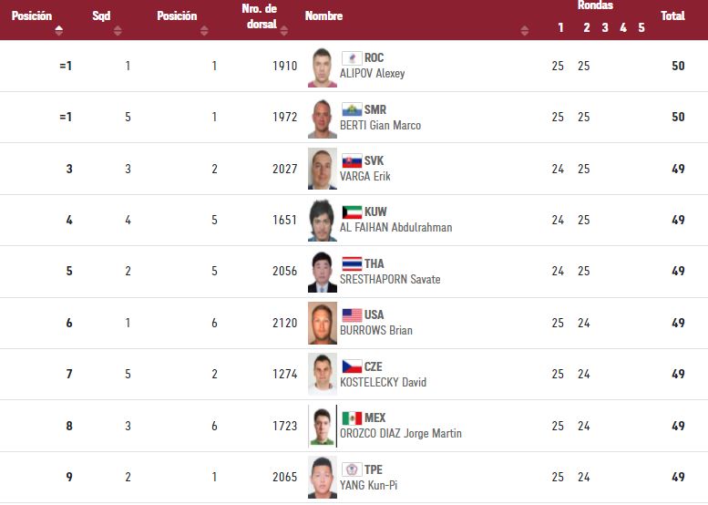Click the San Marino flag icon
This screenshot has height=505, width=708.
[351, 110]
